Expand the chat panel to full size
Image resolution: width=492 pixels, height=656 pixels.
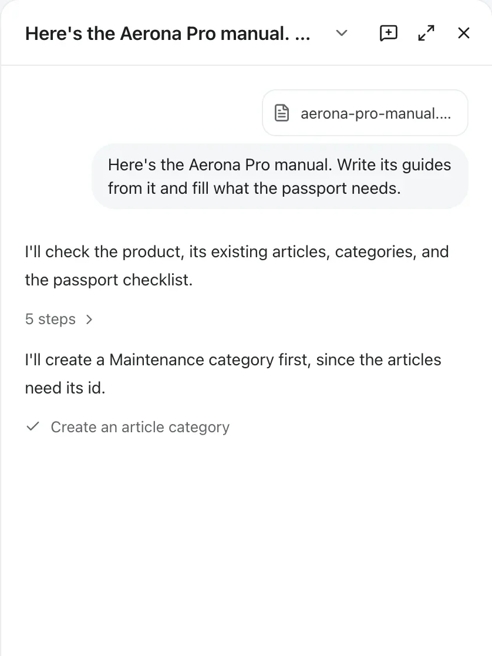426,33
